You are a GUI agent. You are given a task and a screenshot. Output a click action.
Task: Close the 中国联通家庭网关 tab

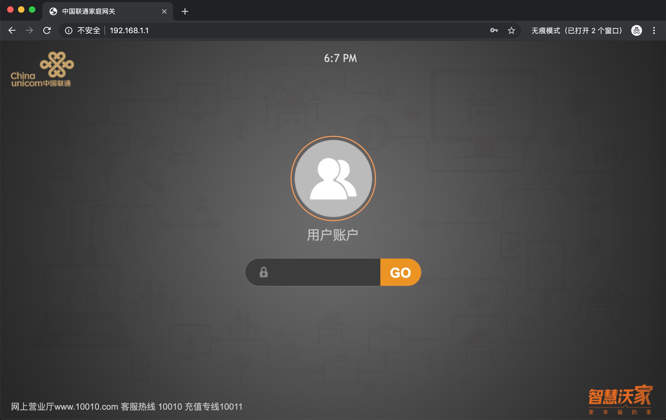164,11
